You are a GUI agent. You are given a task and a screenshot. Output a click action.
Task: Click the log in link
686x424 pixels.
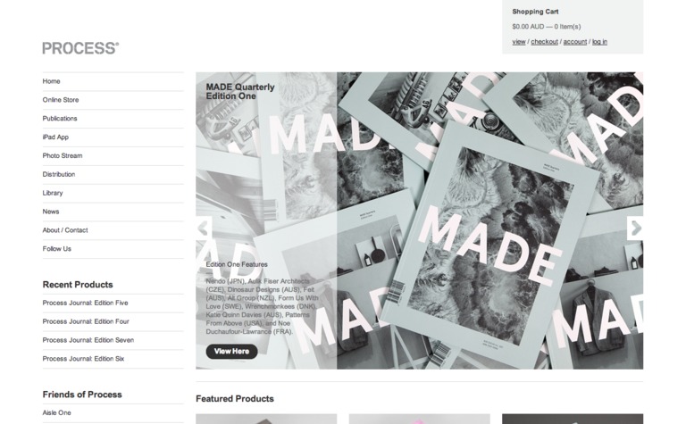[x=599, y=42]
